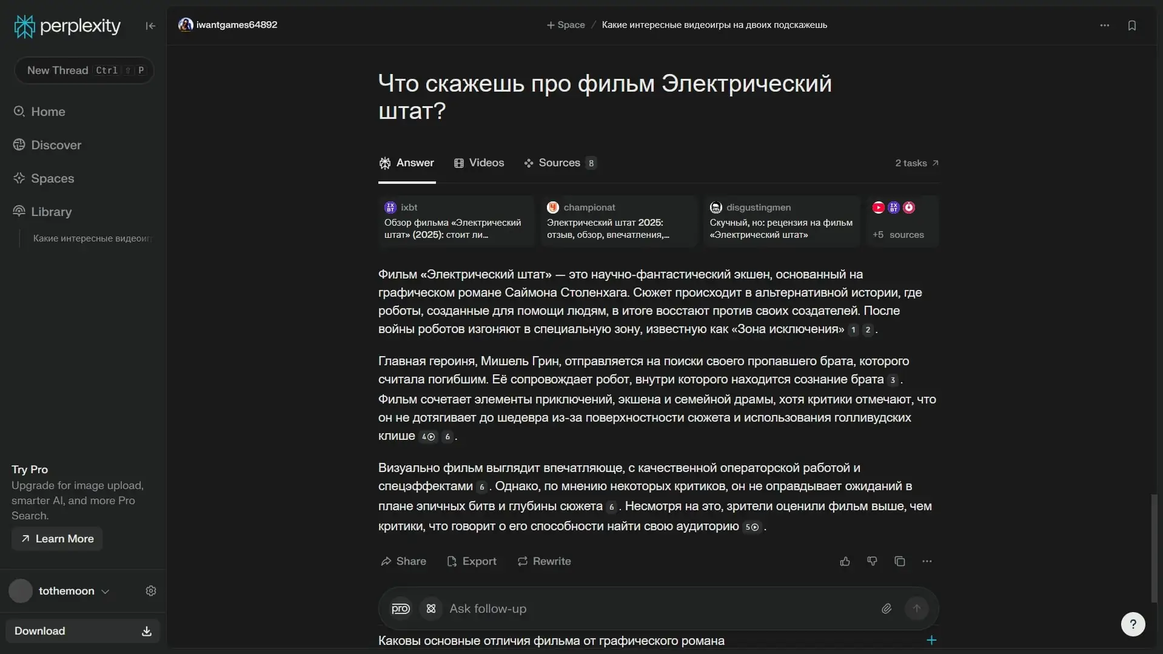Bookmark this thread
Screen dimensions: 1163x654
1131,25
